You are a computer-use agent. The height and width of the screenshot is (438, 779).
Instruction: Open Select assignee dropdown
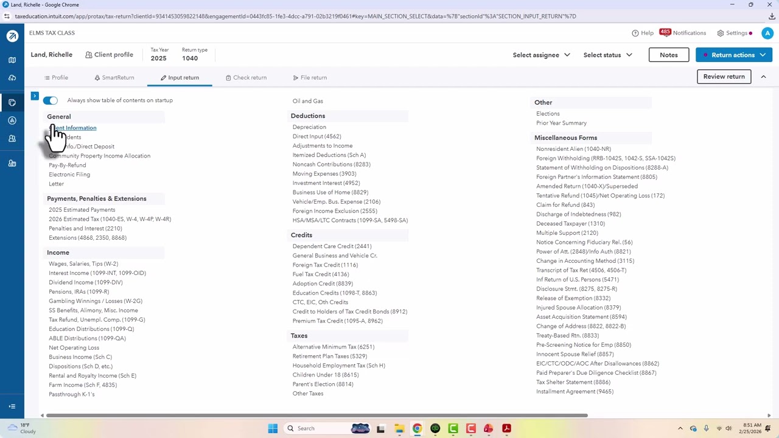pos(542,55)
